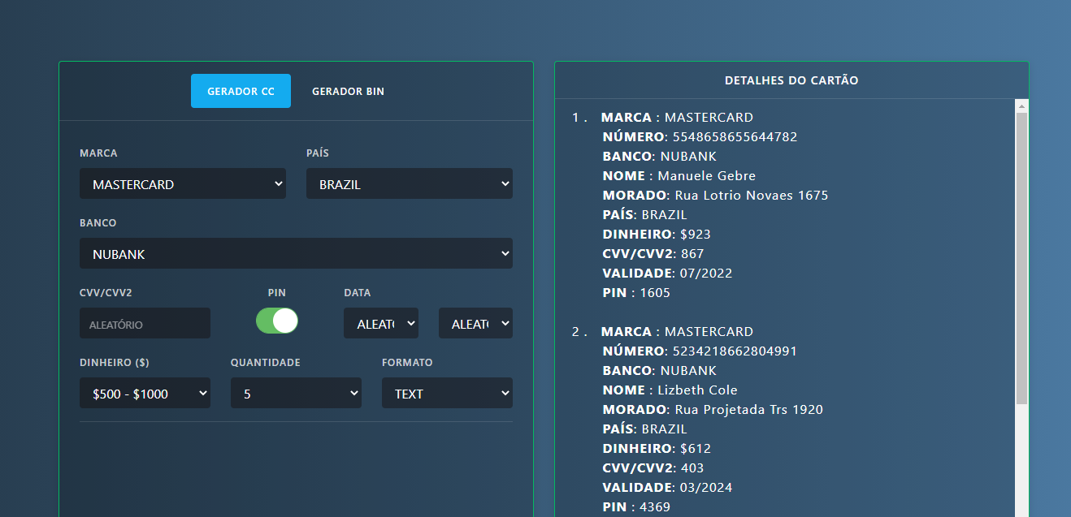Toggle the PIN switch off
This screenshot has width=1071, height=517.
click(x=277, y=321)
